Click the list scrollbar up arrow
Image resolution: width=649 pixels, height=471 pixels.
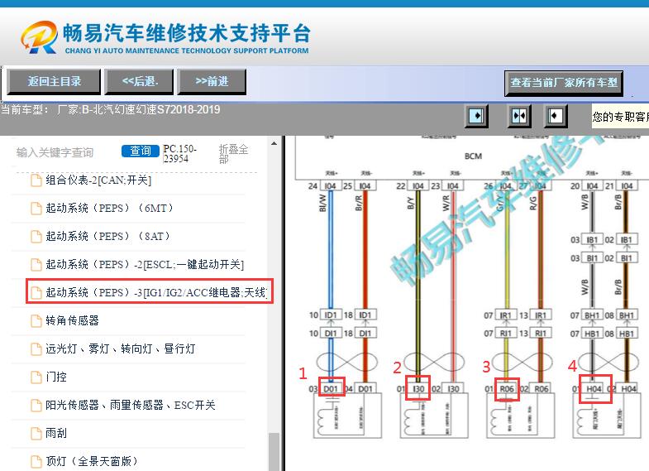tap(274, 143)
